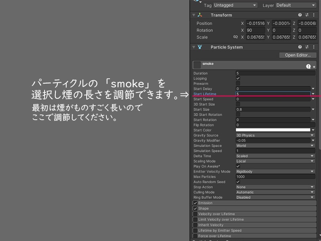The image size is (321, 241).
Task: Click the Duration value field
Action: [x=275, y=73]
